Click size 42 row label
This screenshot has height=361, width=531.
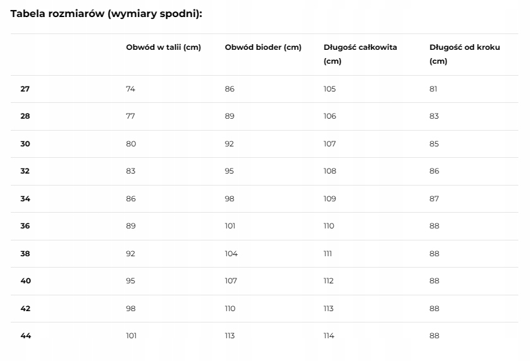[25, 309]
